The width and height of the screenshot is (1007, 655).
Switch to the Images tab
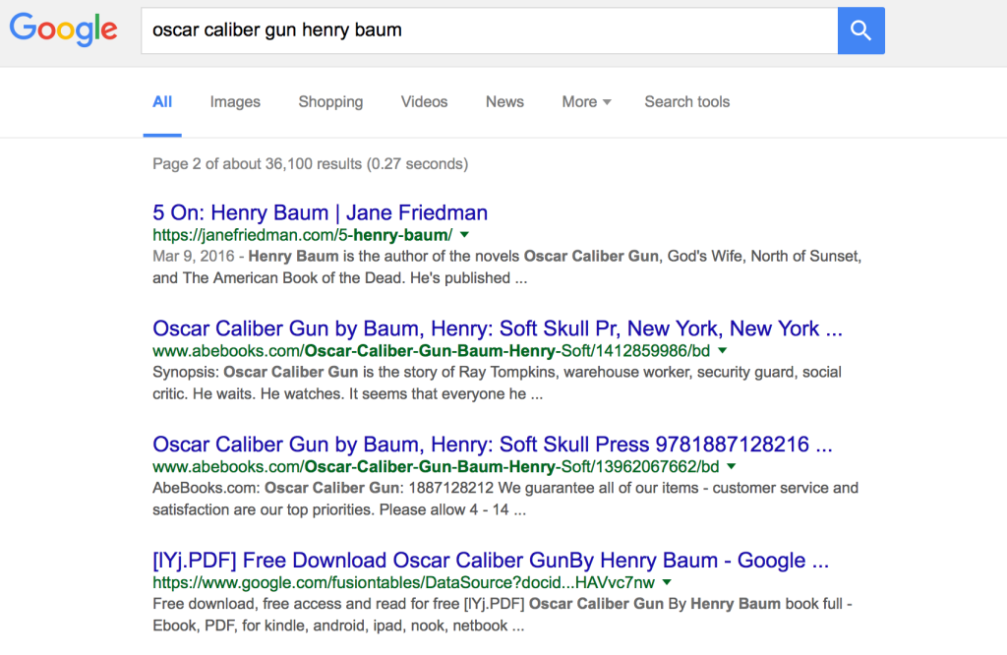point(235,101)
